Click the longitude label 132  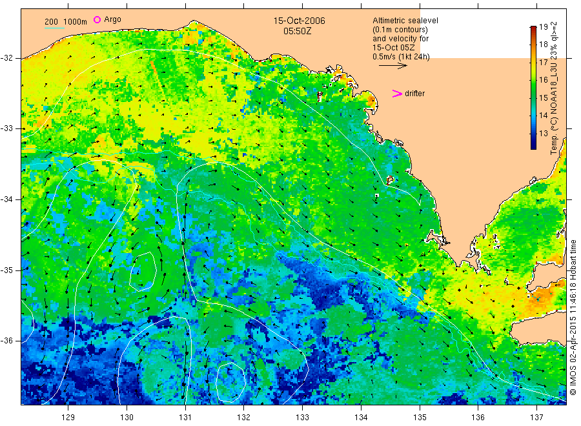[x=244, y=418]
